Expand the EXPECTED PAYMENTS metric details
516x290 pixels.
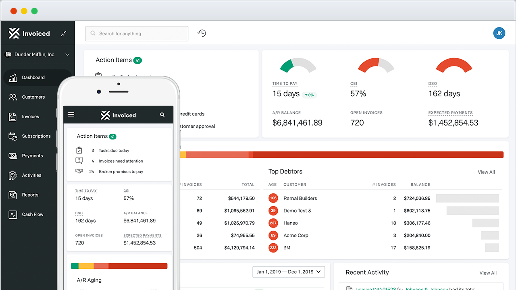450,113
